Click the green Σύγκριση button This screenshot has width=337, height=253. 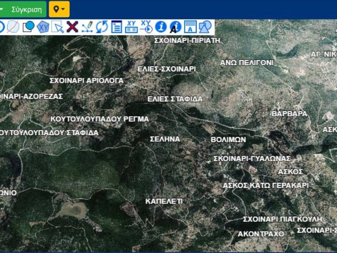(x=27, y=9)
